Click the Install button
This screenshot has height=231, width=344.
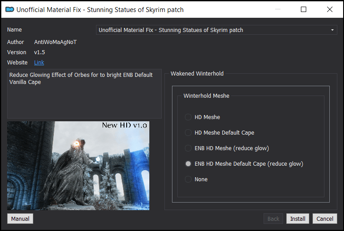pos(298,219)
